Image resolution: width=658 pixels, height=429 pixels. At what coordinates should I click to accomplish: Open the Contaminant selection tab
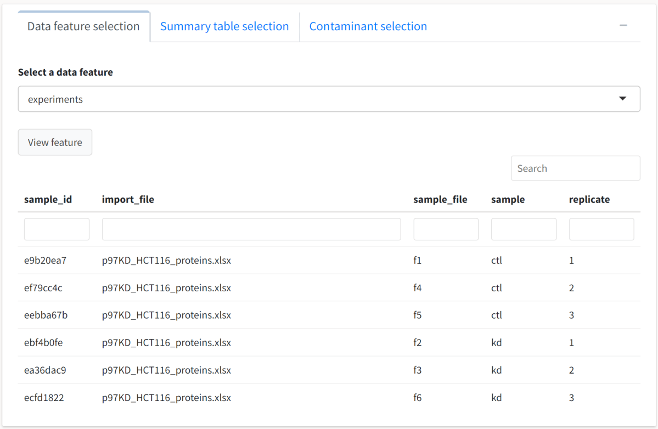(x=368, y=26)
